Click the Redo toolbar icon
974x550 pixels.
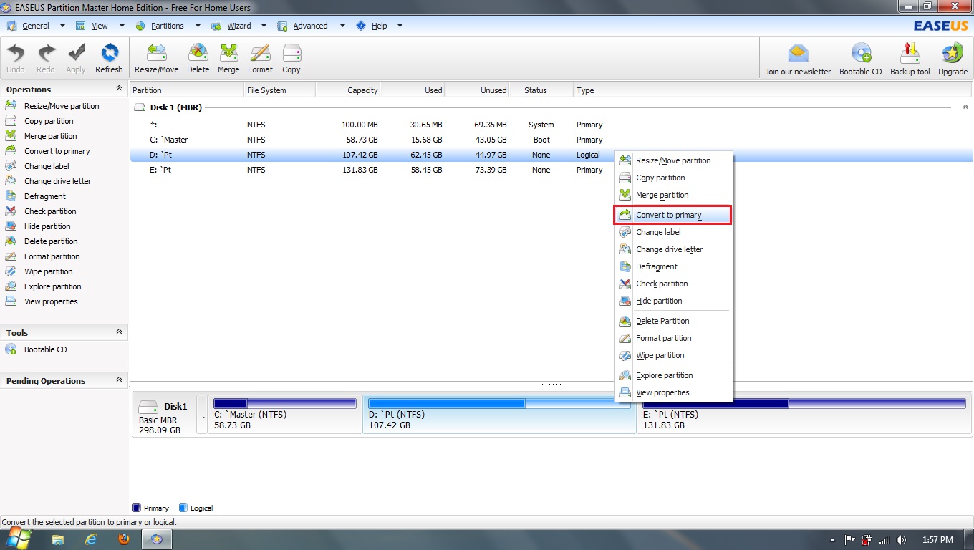coord(46,59)
